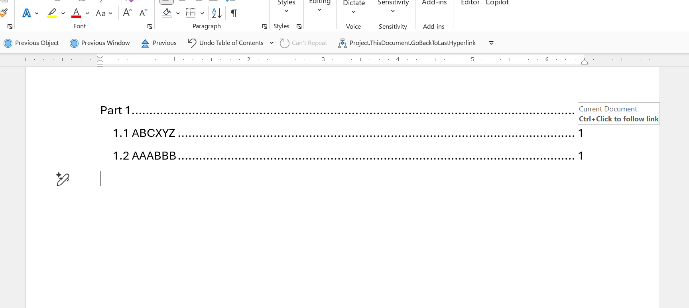Open the Text Effects dropdown arrow
Viewport: 689px width, 308px height.
[x=37, y=13]
